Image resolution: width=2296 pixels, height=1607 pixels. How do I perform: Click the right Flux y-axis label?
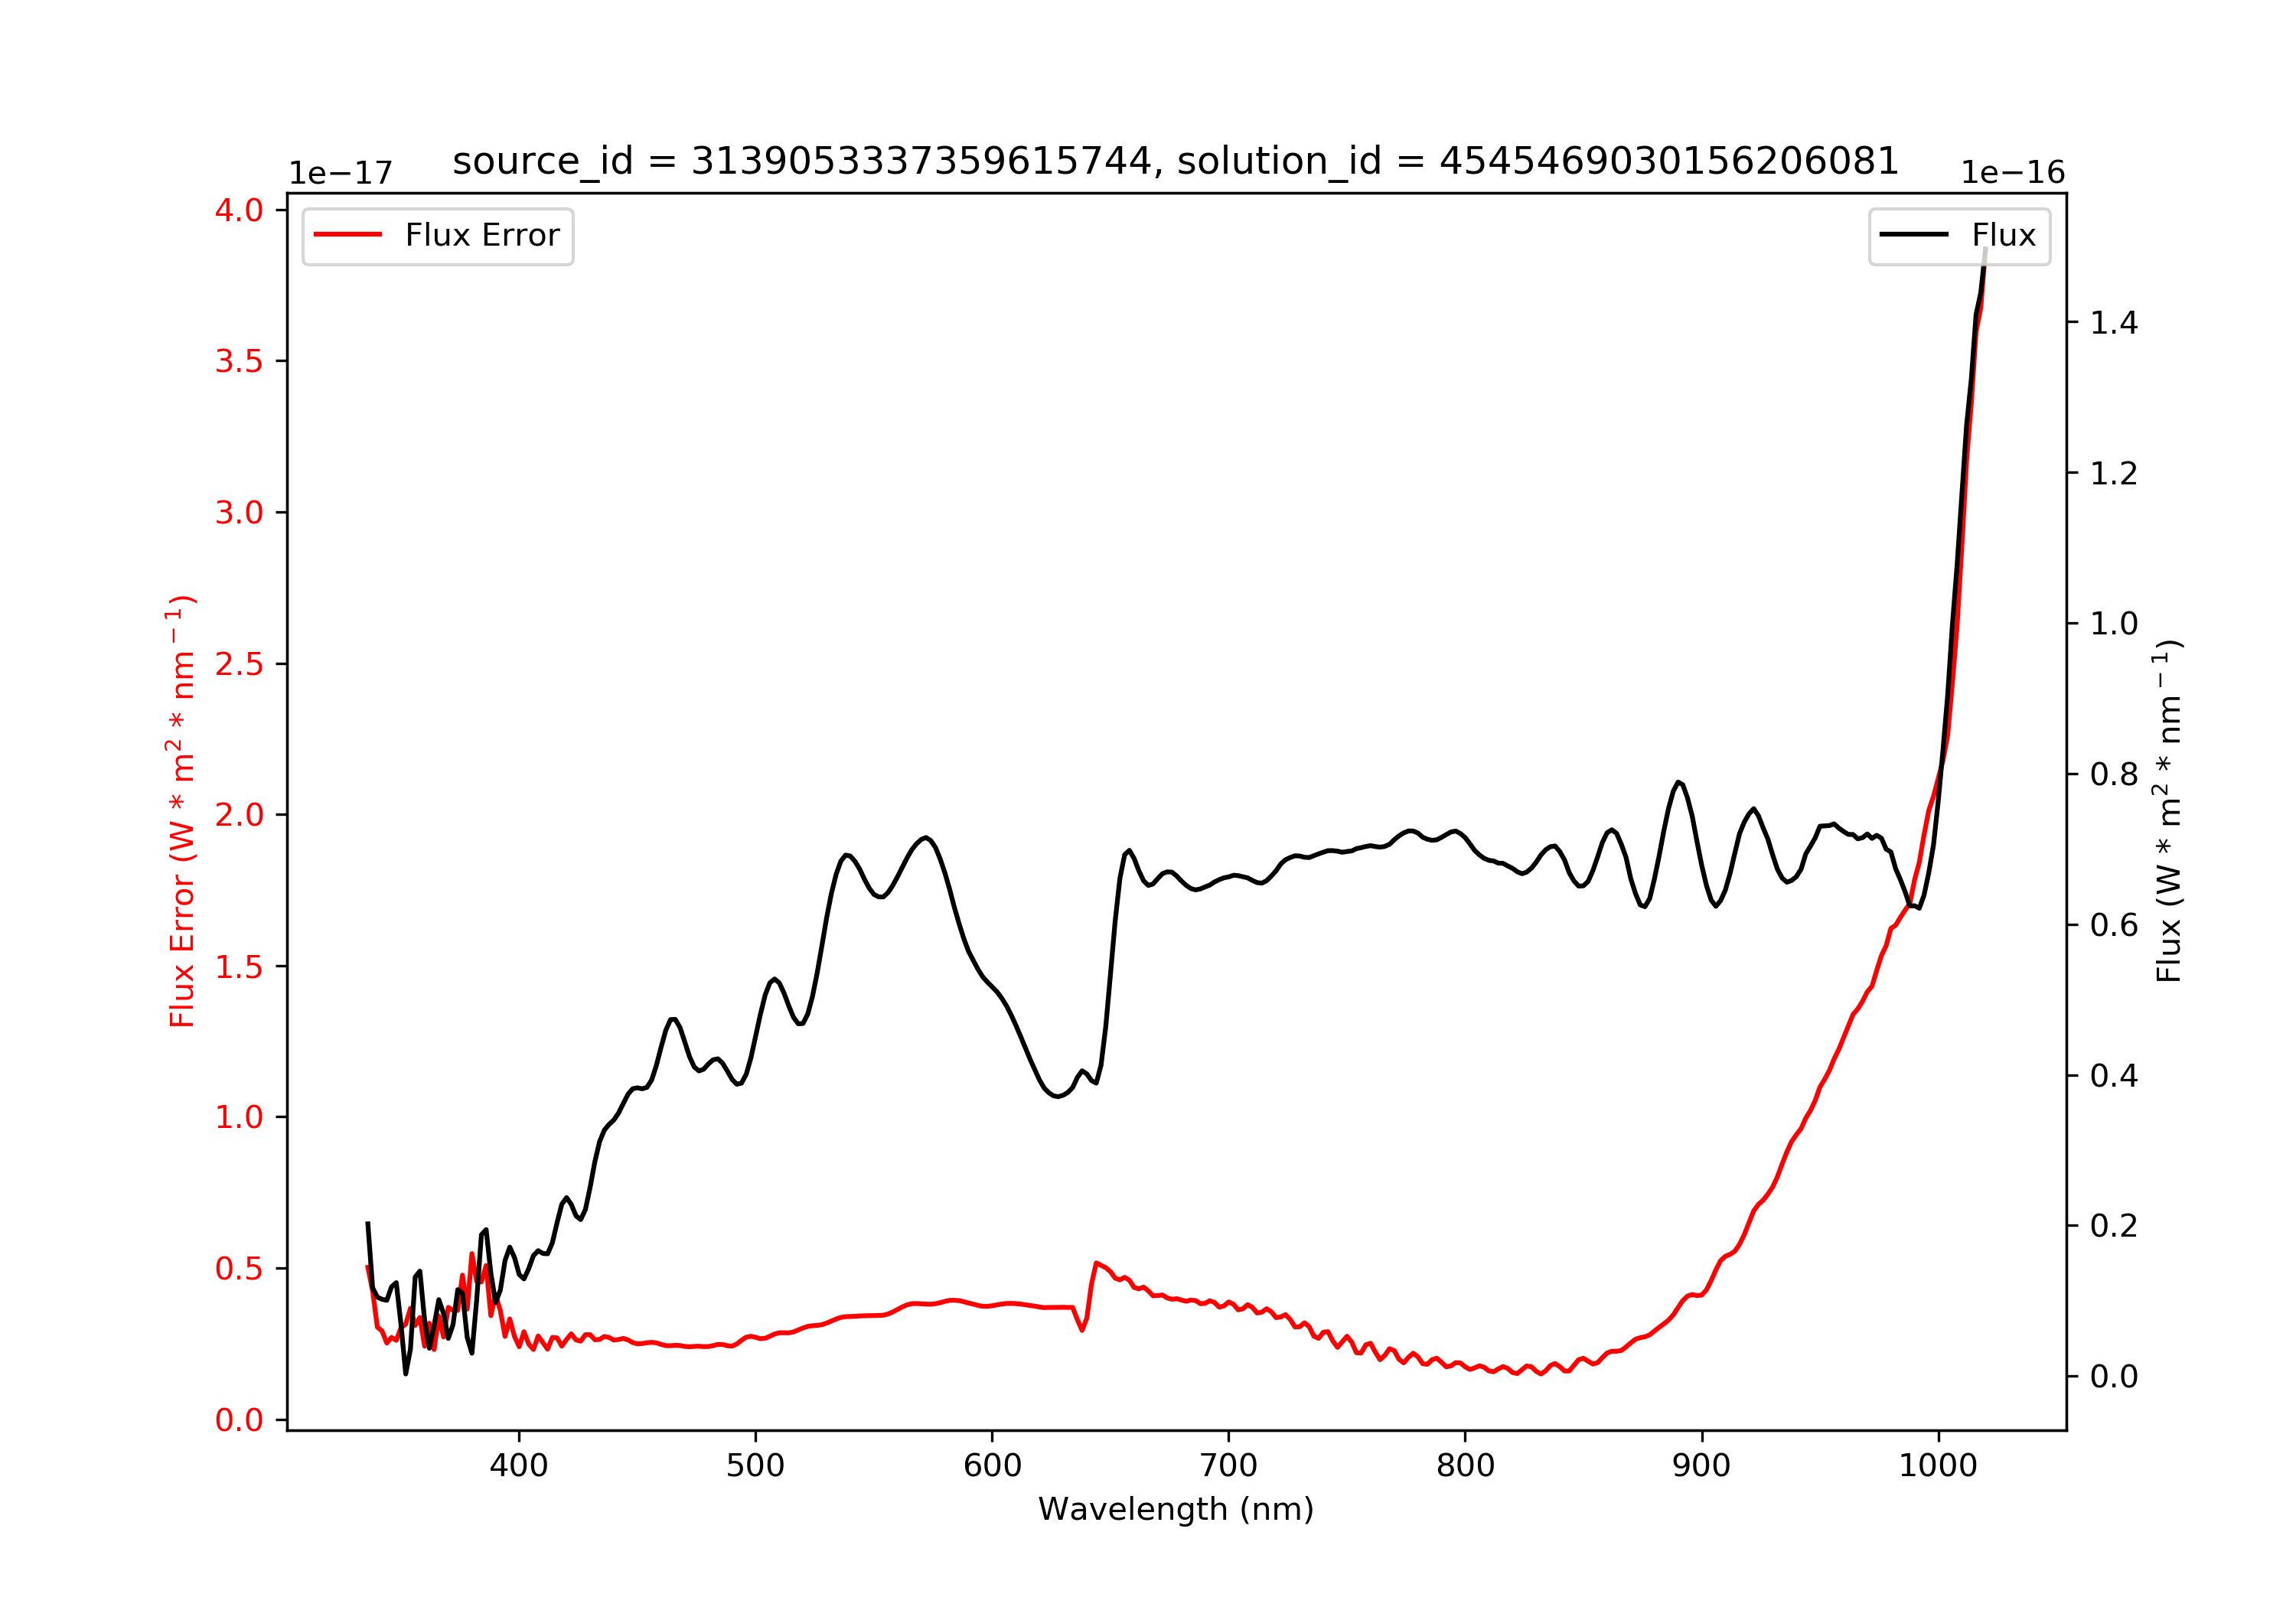[x=2168, y=811]
